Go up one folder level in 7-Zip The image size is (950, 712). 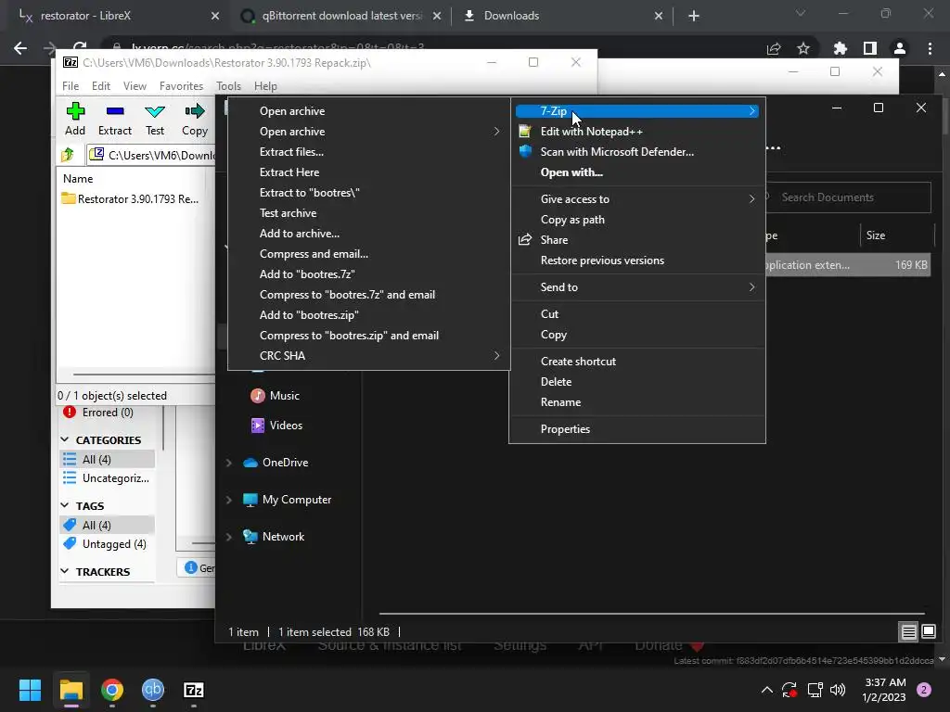(x=67, y=155)
